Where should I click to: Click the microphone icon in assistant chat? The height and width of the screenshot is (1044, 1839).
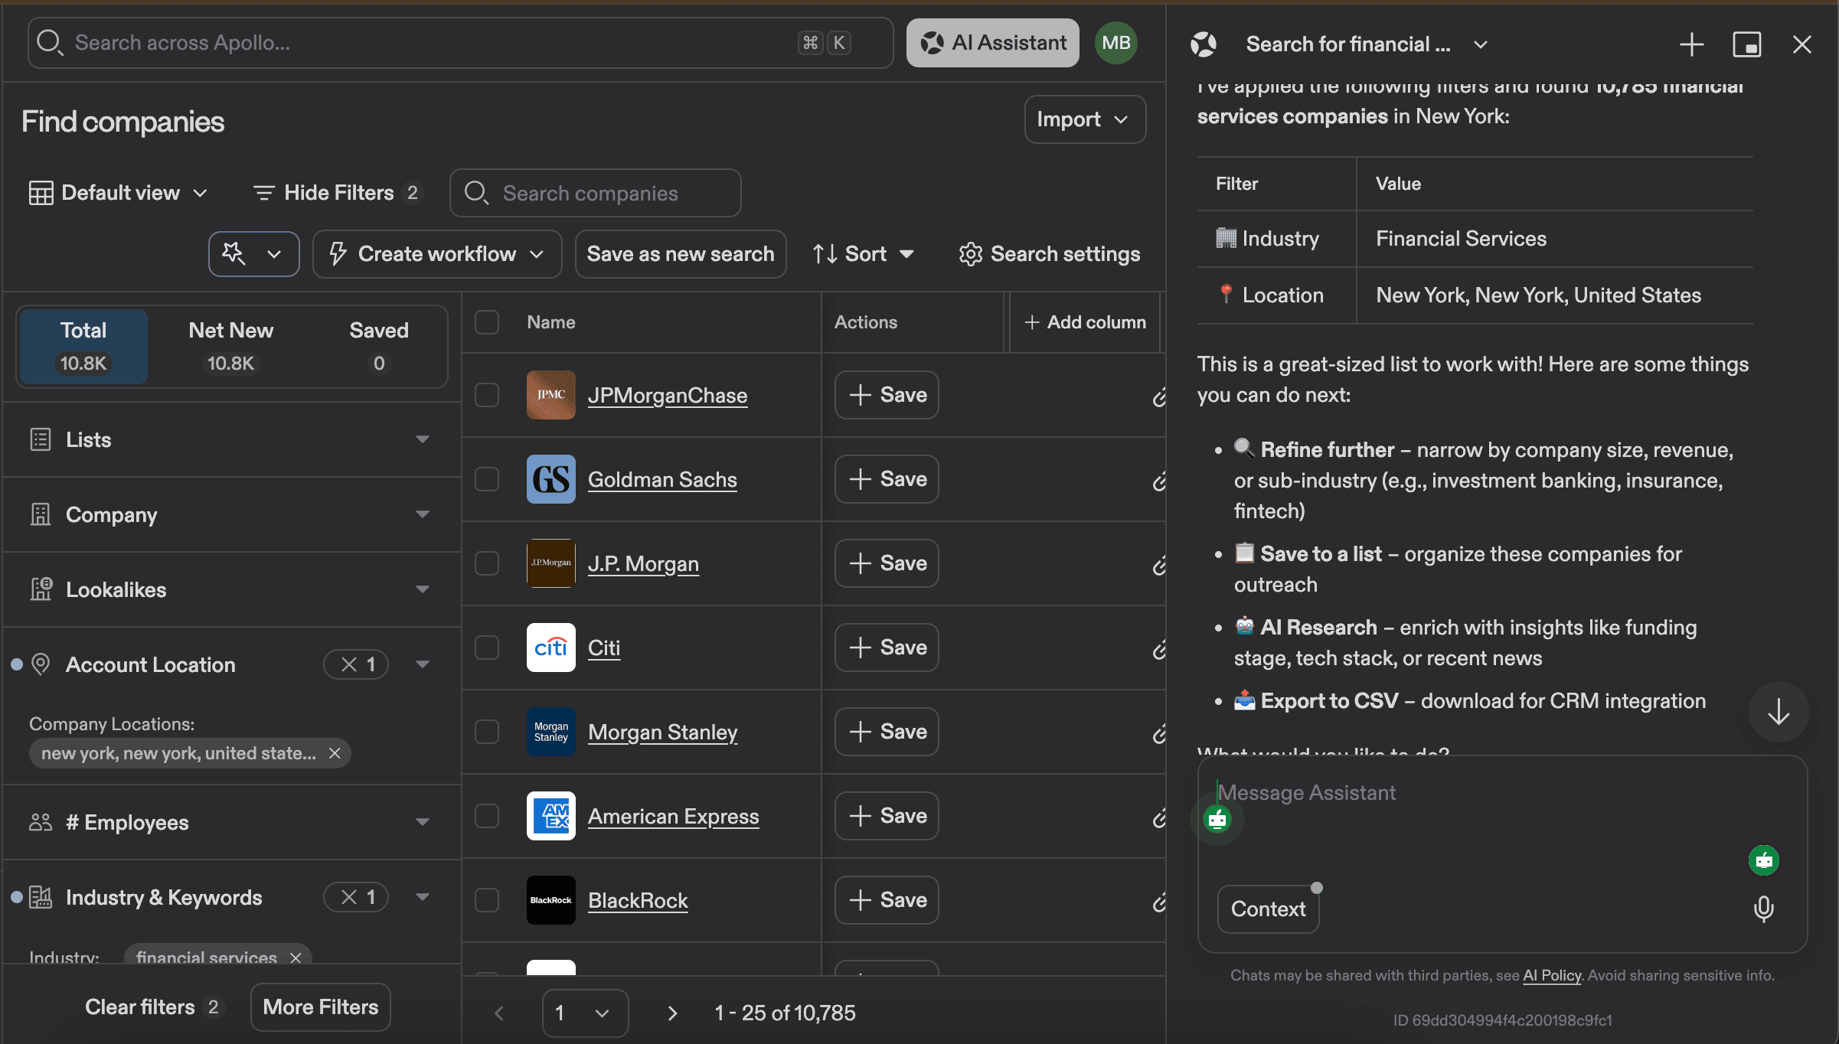coord(1763,909)
